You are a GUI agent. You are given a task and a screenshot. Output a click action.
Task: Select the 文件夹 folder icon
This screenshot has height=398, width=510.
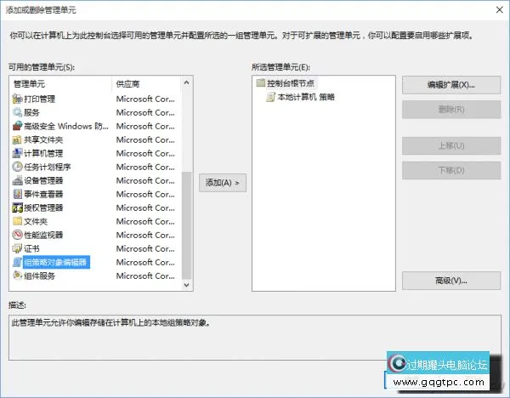pos(17,221)
